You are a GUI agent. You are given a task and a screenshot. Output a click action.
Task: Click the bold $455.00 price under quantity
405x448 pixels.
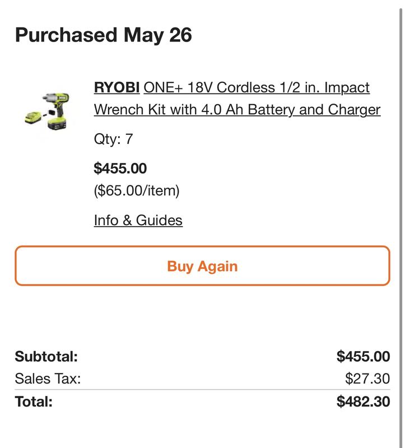point(120,168)
